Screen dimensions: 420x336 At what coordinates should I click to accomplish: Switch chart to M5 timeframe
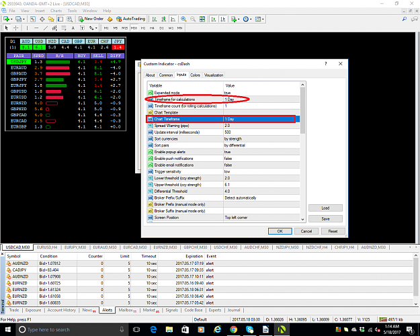pyautogui.click(x=115, y=28)
